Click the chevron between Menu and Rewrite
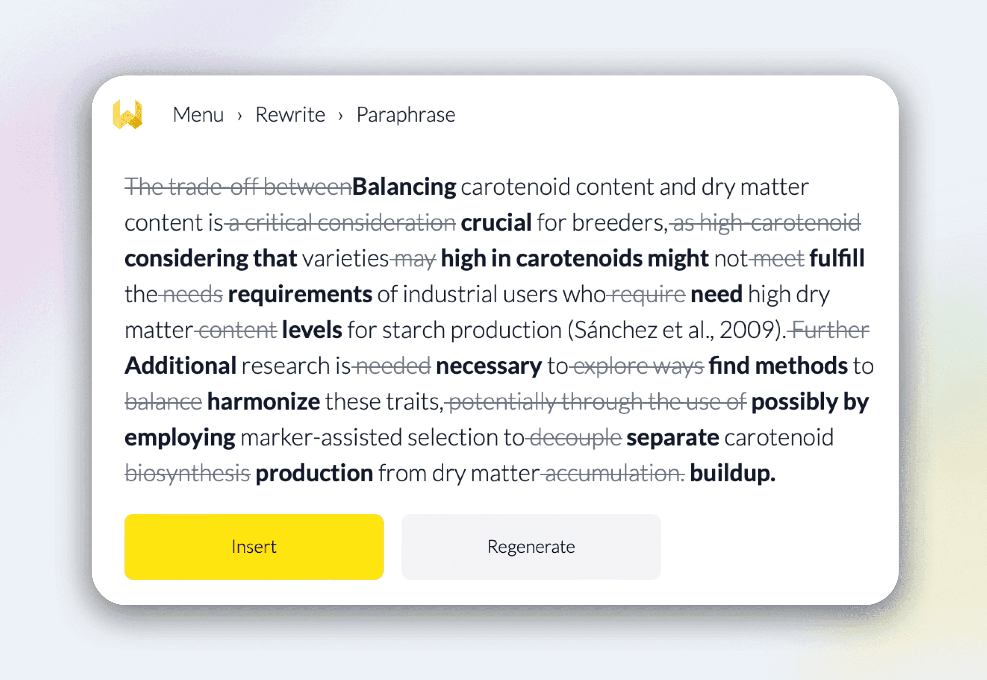 click(x=240, y=115)
